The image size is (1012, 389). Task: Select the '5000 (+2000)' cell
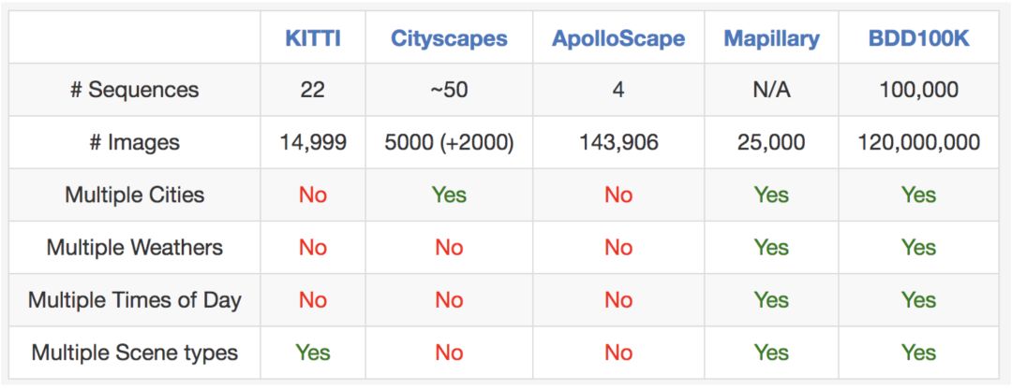pos(449,142)
